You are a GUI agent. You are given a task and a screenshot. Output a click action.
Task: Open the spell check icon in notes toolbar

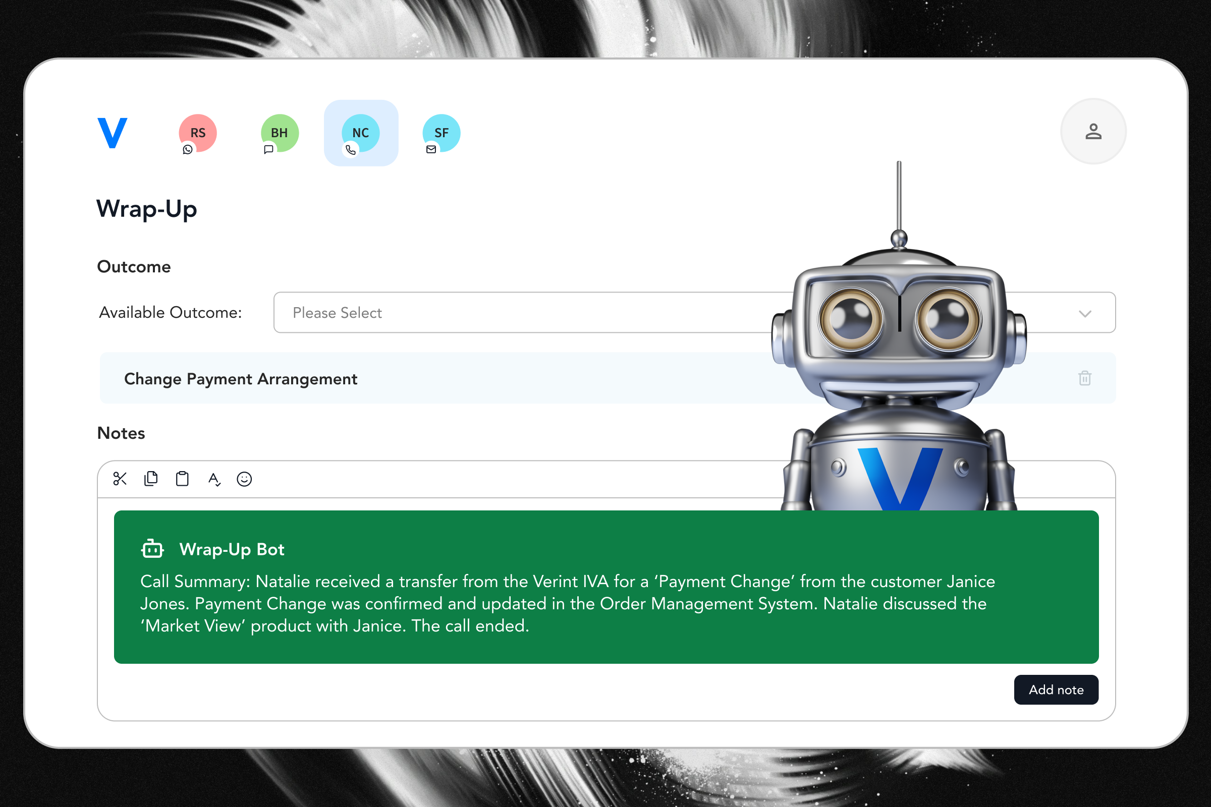point(214,479)
